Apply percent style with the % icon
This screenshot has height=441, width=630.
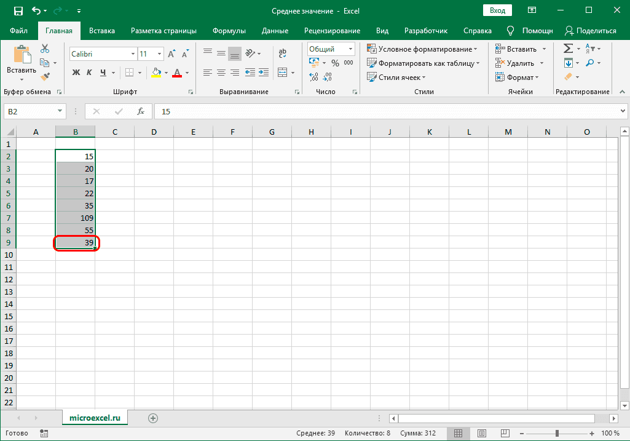335,64
